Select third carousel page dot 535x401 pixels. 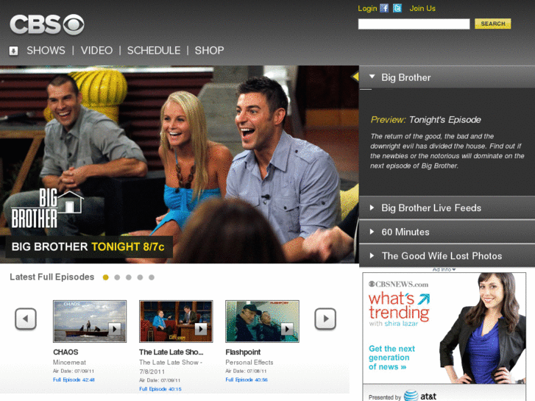click(129, 277)
